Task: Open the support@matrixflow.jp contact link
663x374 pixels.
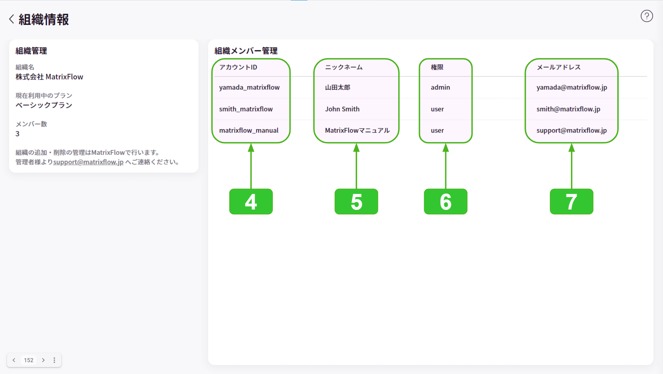Action: (88, 162)
